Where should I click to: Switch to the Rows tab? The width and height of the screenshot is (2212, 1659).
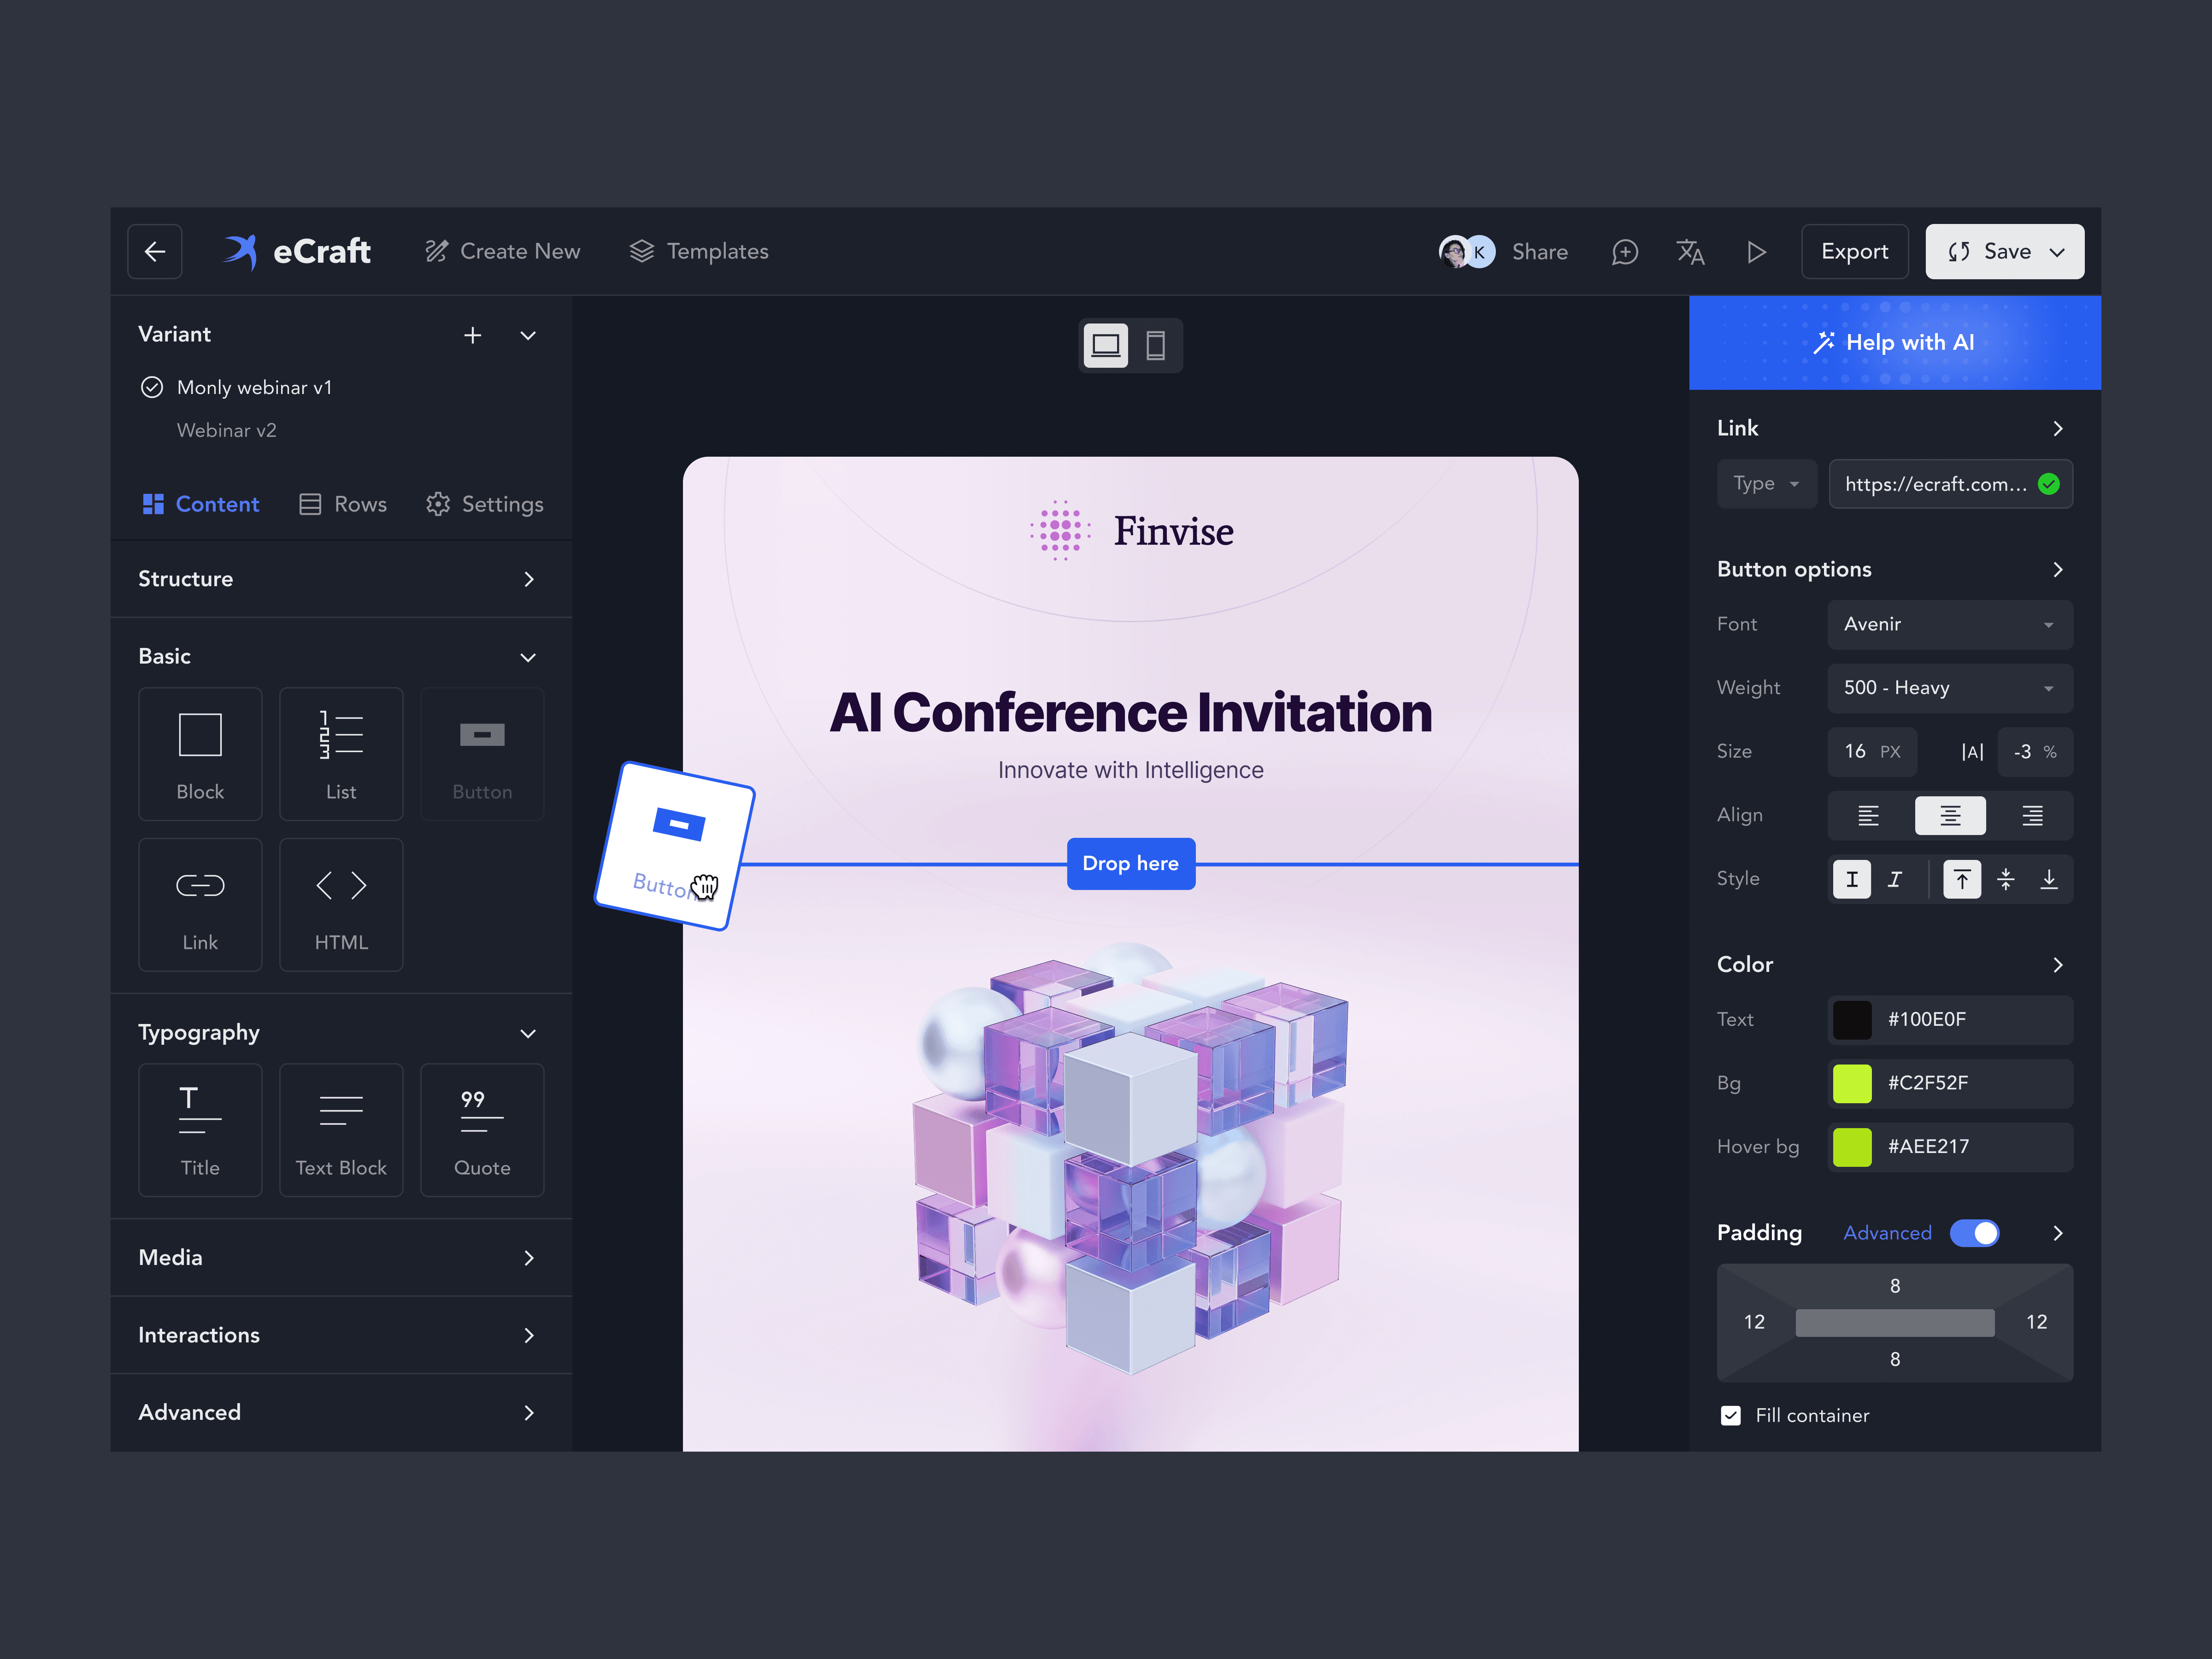(x=343, y=504)
